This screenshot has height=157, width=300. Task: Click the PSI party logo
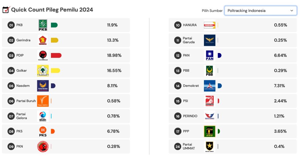pos(210,101)
